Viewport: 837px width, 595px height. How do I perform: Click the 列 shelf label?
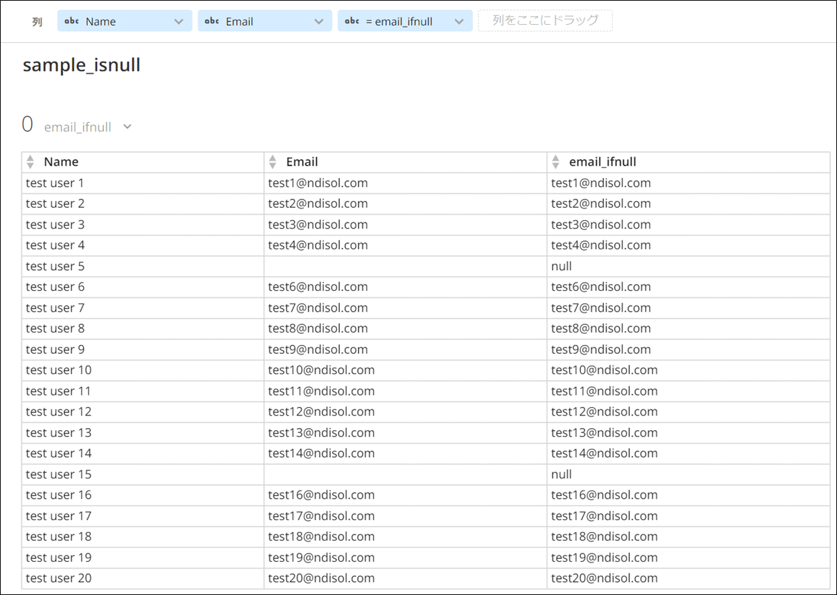[37, 21]
